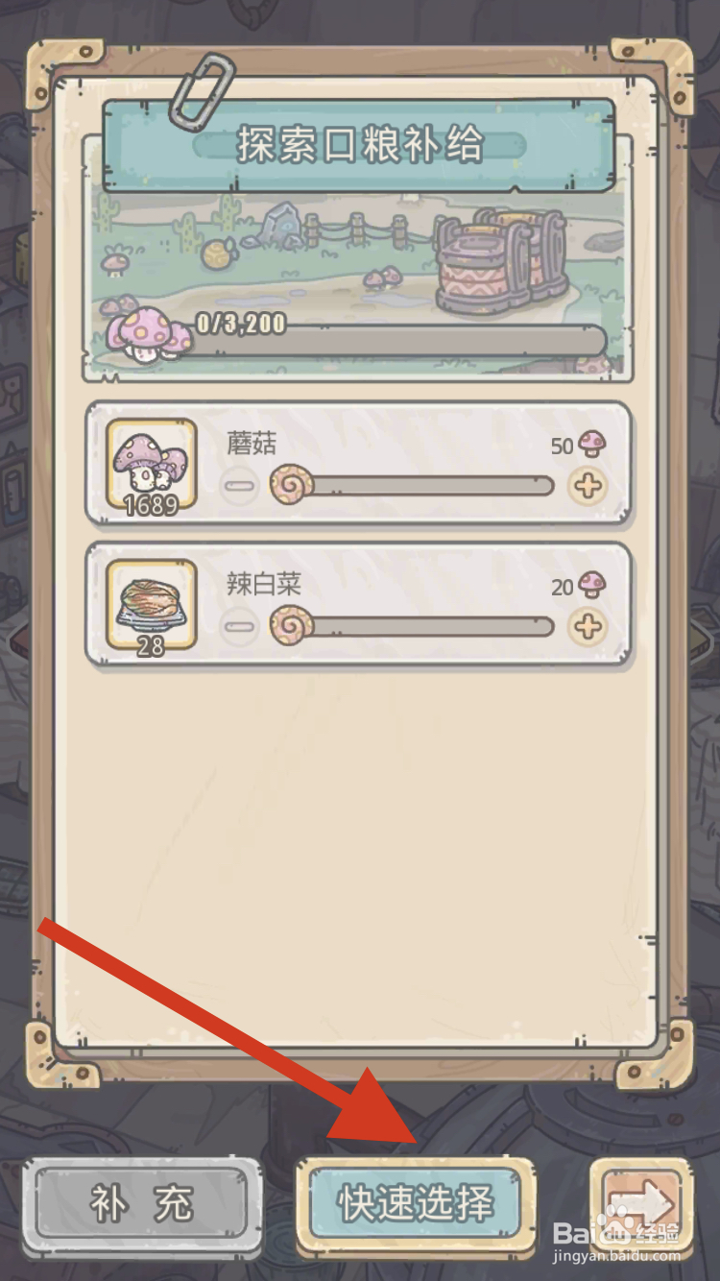The image size is (720, 1281).
Task: Tap the plus button for 辣白菜
Action: tap(588, 628)
